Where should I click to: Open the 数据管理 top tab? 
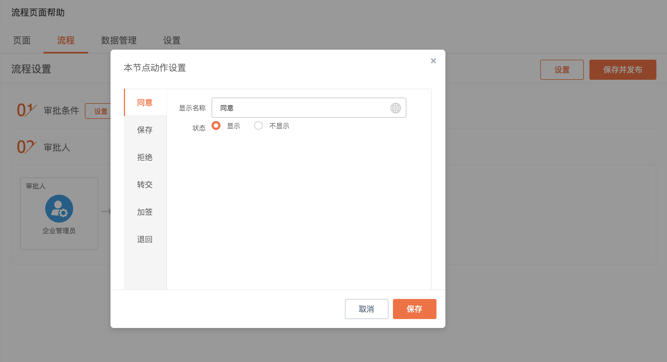click(119, 40)
